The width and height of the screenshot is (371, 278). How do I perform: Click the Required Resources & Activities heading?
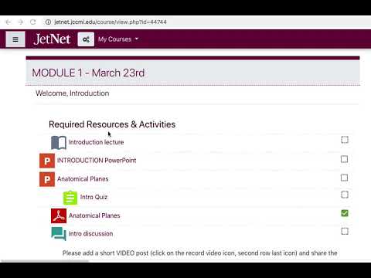click(112, 124)
